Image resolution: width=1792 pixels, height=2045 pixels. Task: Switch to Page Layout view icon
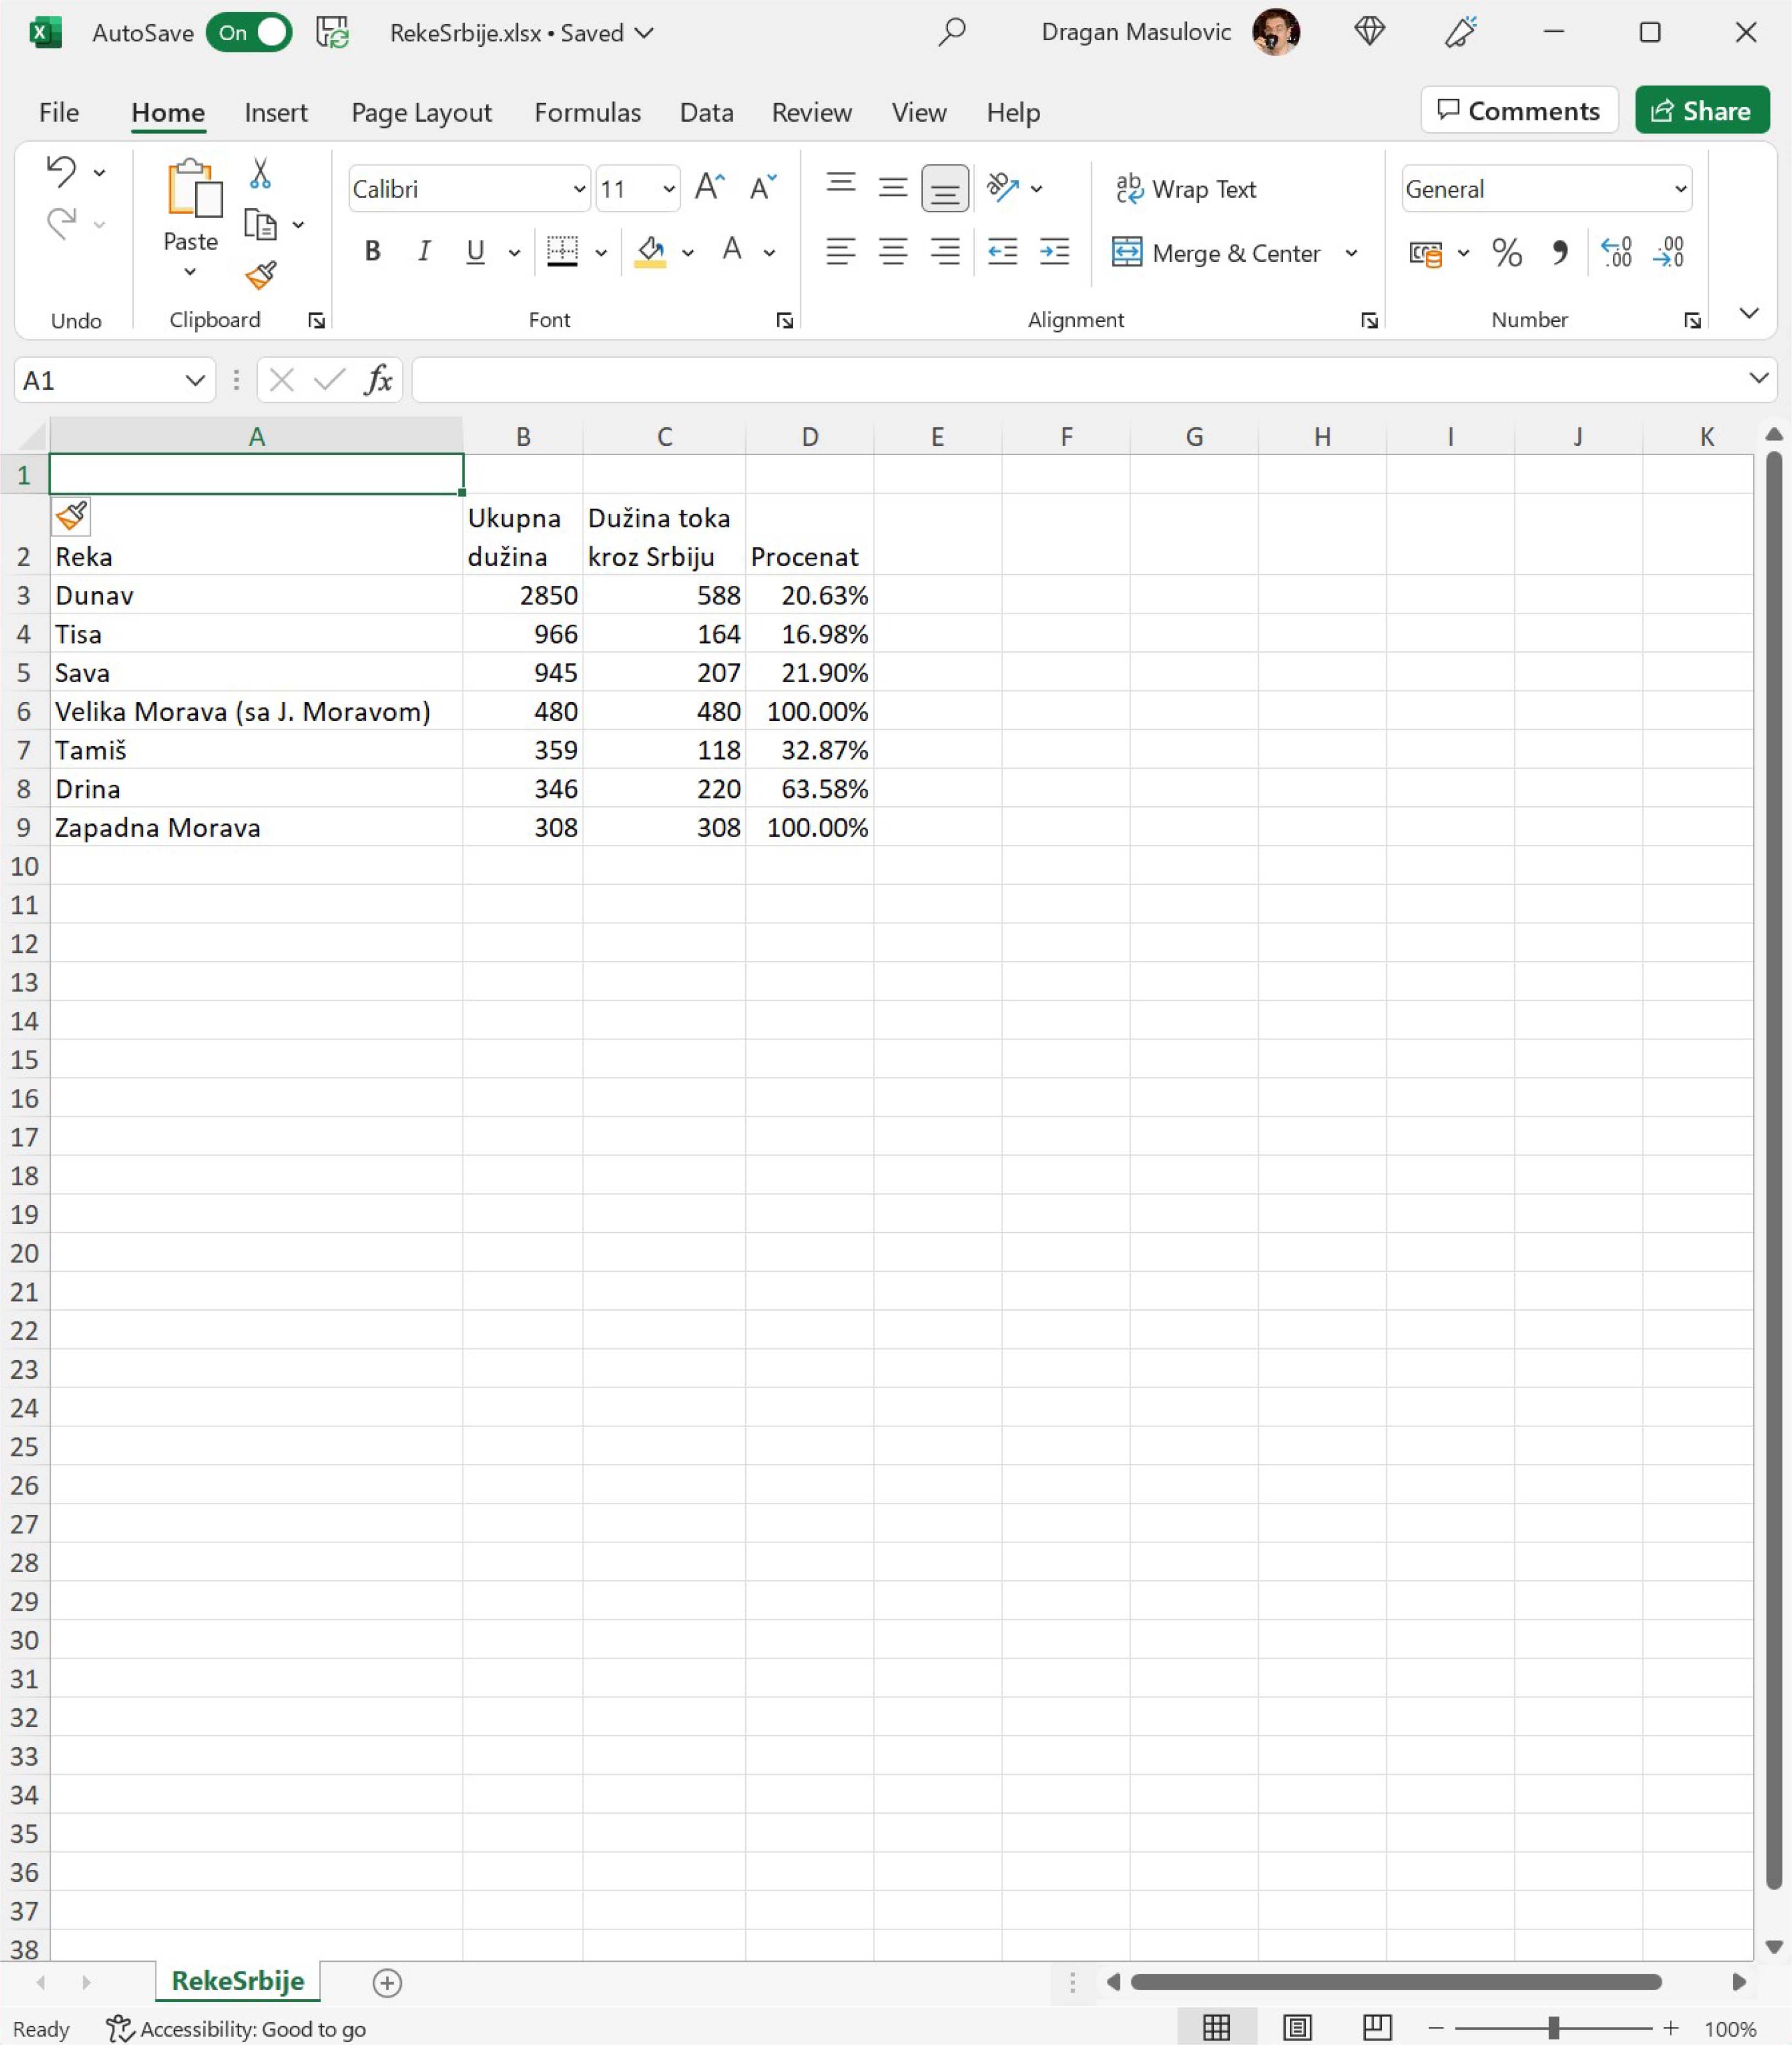(1297, 2028)
